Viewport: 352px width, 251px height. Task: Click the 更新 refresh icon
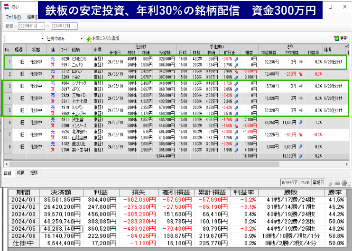pyautogui.click(x=336, y=38)
